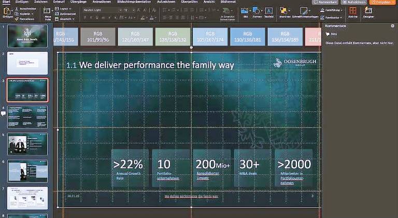Viewport: 398px width, 218px height.
Task: Click the '30+' M&A deals figure
Action: click(x=249, y=164)
